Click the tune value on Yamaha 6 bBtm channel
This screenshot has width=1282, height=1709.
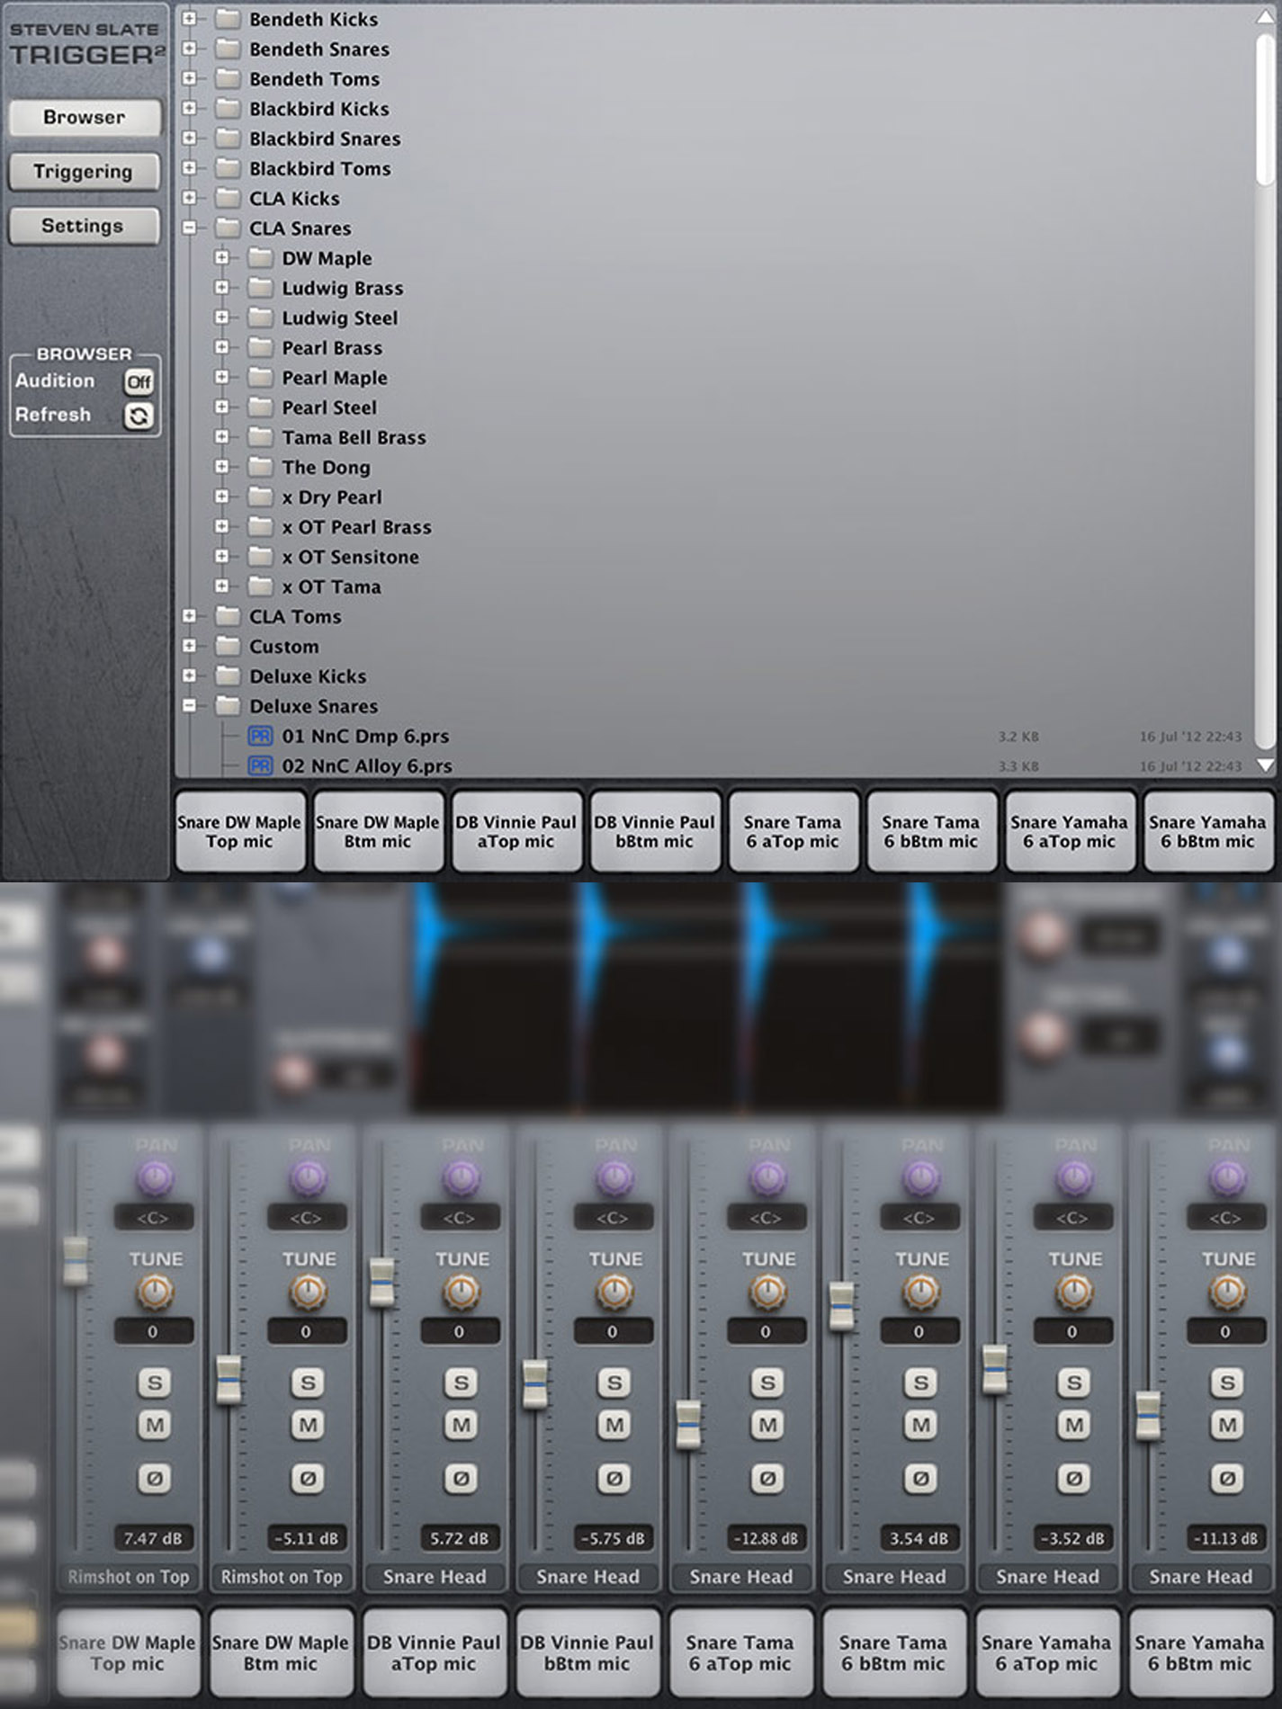coord(1226,1331)
